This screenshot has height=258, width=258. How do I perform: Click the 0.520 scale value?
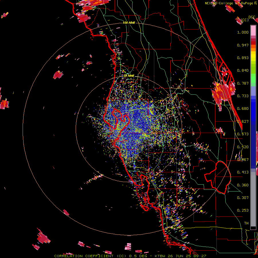[x=243, y=147]
